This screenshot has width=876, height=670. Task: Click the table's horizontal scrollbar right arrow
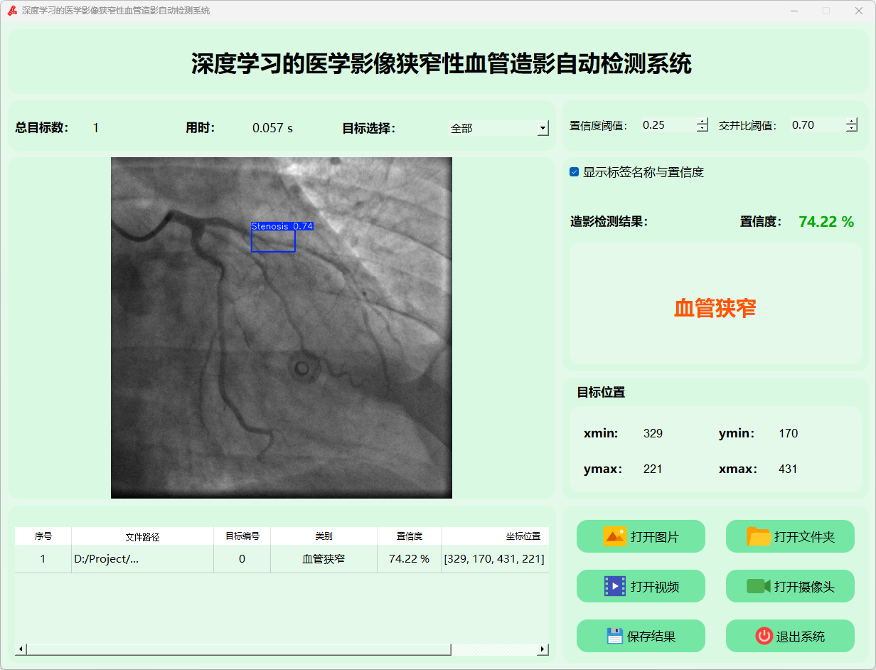[543, 649]
